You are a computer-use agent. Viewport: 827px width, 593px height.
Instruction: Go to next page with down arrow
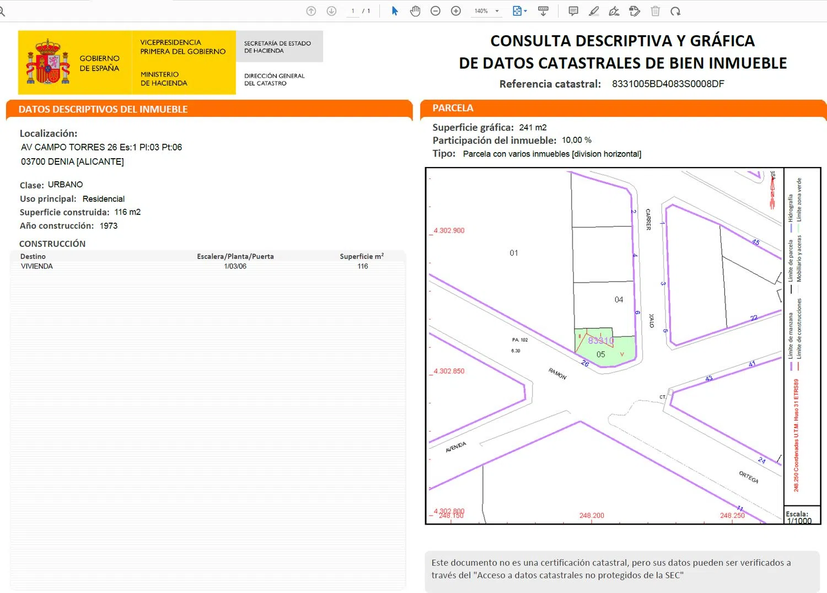331,11
